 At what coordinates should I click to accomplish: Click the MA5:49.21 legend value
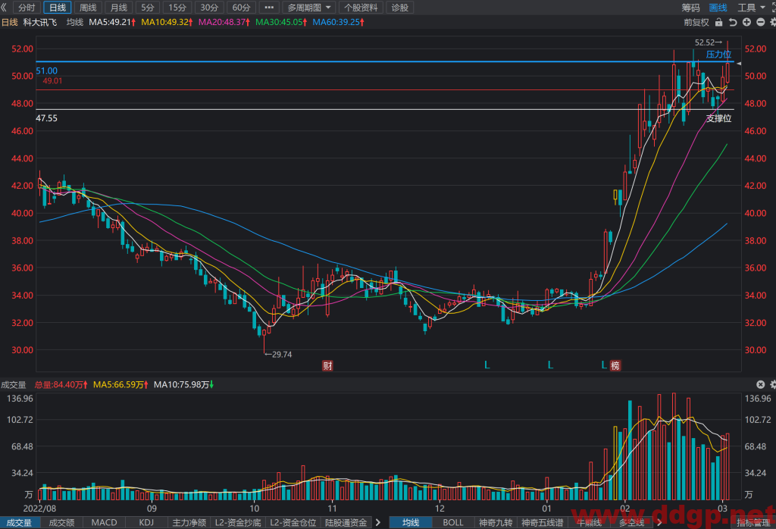[112, 22]
